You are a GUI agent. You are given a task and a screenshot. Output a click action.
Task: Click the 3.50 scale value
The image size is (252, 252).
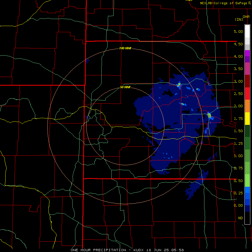[x=238, y=69]
